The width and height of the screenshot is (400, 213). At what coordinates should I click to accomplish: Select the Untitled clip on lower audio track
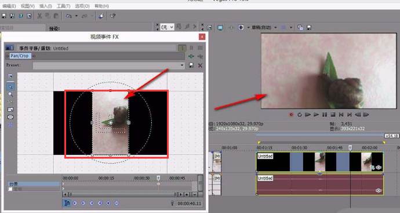coord(319,185)
